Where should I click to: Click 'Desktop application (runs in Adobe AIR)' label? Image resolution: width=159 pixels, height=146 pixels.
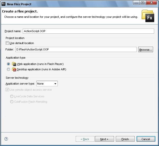(41, 69)
